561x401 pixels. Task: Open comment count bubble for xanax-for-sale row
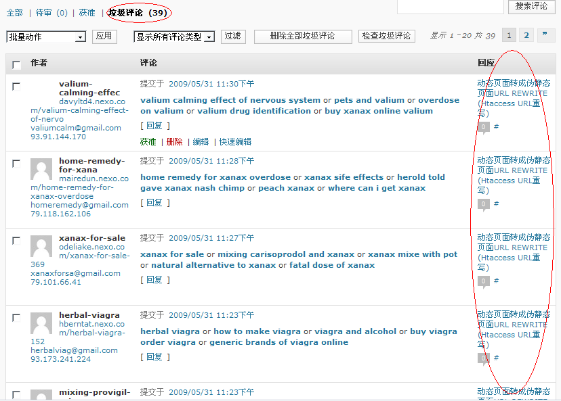[x=483, y=282]
